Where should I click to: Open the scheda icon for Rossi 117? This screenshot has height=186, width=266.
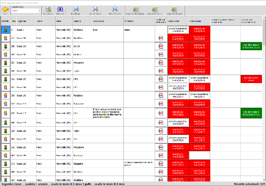pyautogui.click(x=5, y=113)
